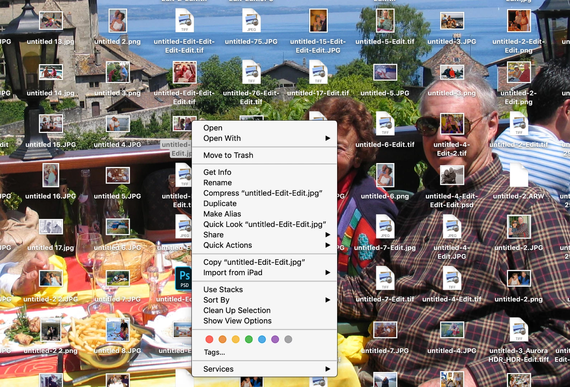Choose Clean Up Selection menu item
570x387 pixels.
coord(264,310)
